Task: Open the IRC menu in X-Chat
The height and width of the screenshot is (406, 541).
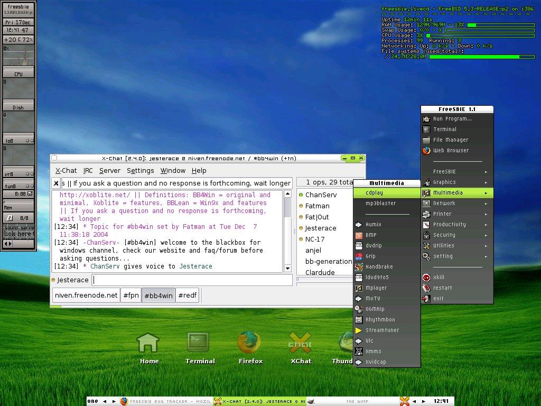Action: click(x=88, y=171)
